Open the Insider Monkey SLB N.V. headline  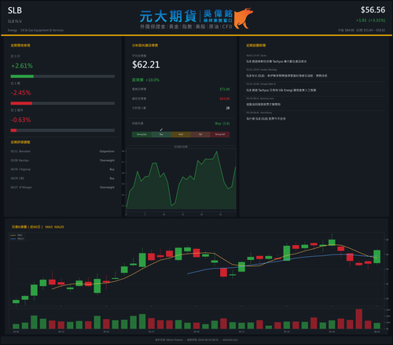click(286, 76)
